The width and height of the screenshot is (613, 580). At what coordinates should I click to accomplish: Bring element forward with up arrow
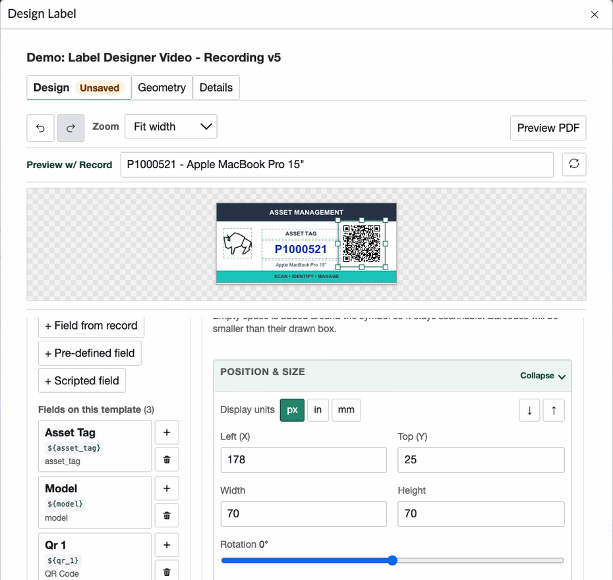pos(554,411)
